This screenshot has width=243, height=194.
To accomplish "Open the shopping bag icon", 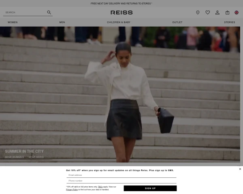I will coord(227,13).
